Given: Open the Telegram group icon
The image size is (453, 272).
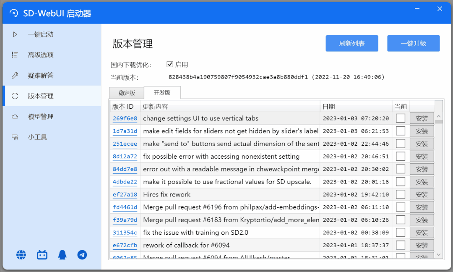Looking at the screenshot, I should pos(82,255).
